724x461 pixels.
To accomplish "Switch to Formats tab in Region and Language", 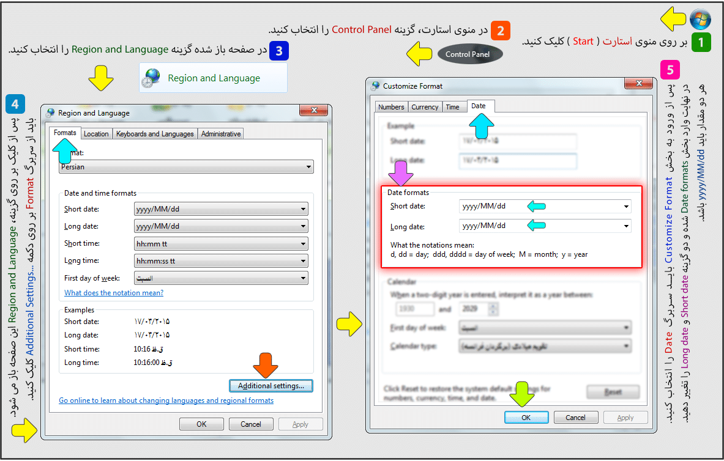I will [x=65, y=133].
